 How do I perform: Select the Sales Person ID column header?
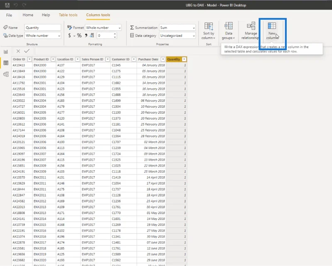[x=93, y=59]
